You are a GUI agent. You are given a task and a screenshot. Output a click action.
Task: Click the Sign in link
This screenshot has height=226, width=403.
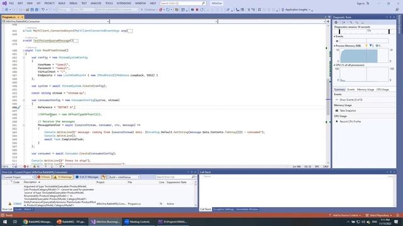point(361,4)
